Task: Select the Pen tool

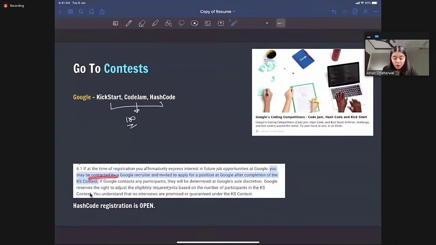Action: coord(129,23)
